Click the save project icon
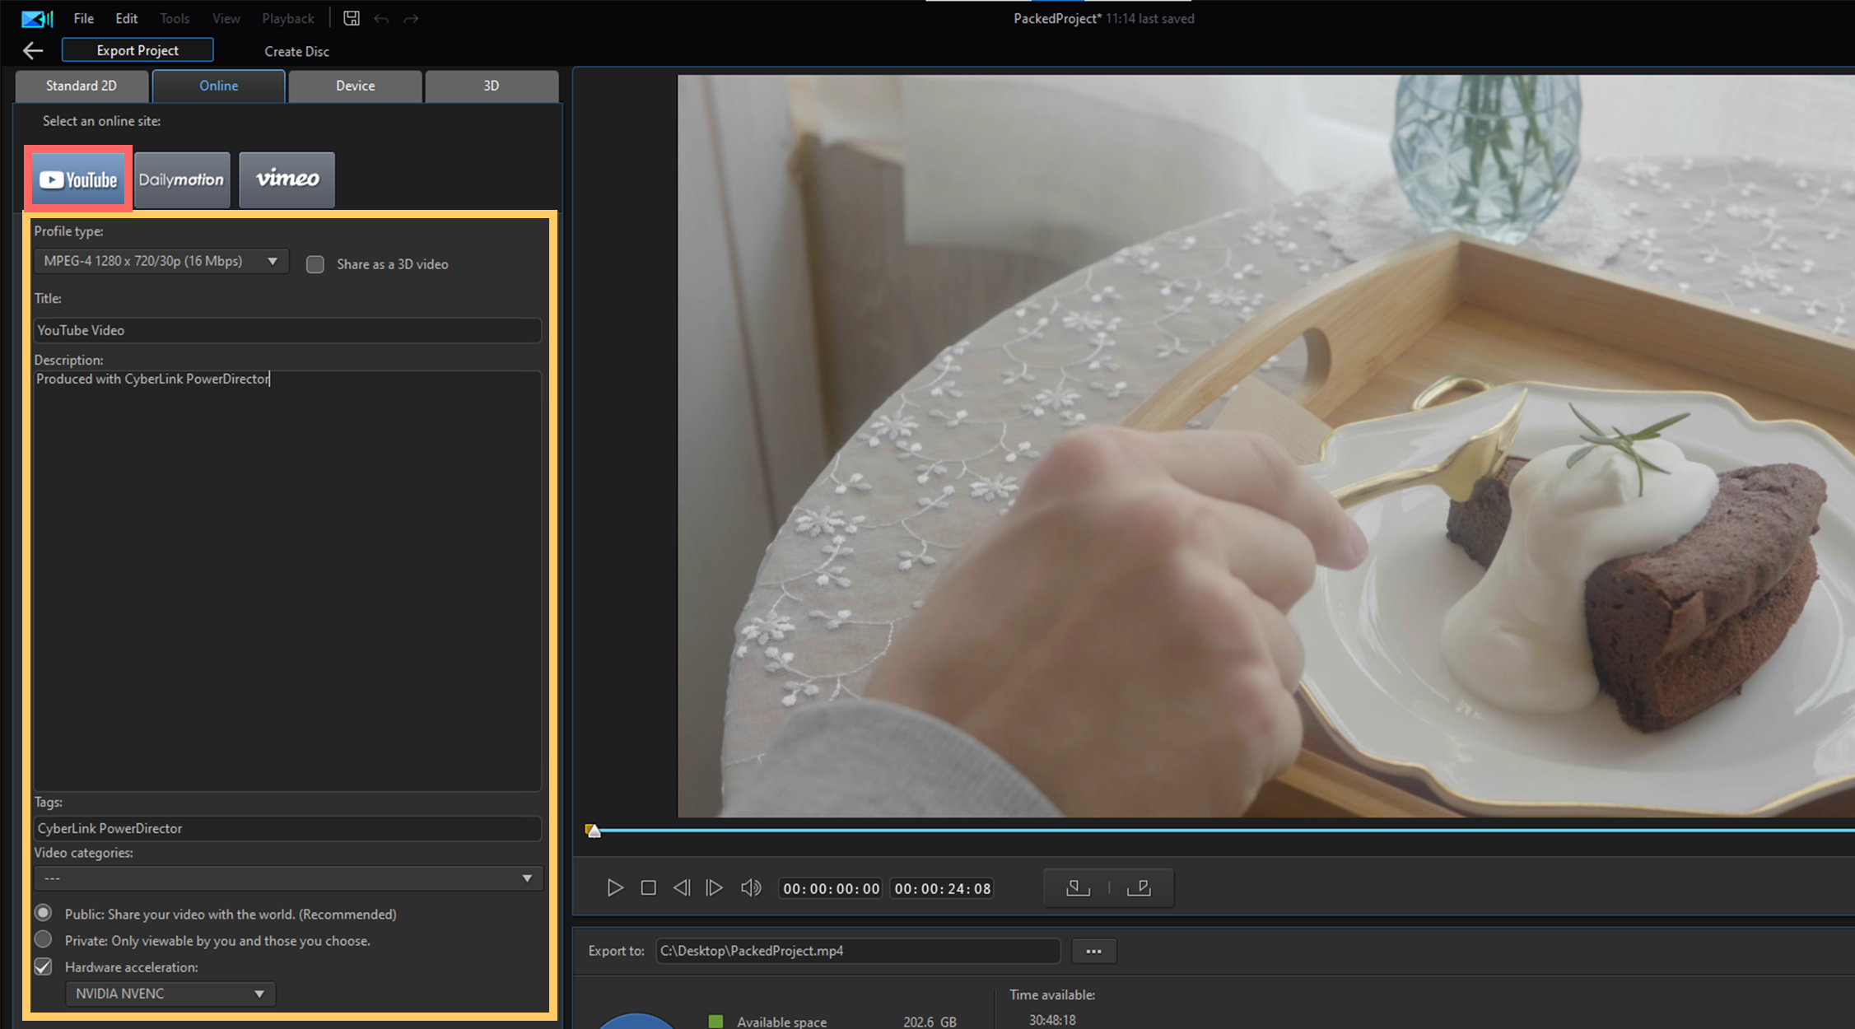Screen dimensions: 1855x1029 [352, 18]
